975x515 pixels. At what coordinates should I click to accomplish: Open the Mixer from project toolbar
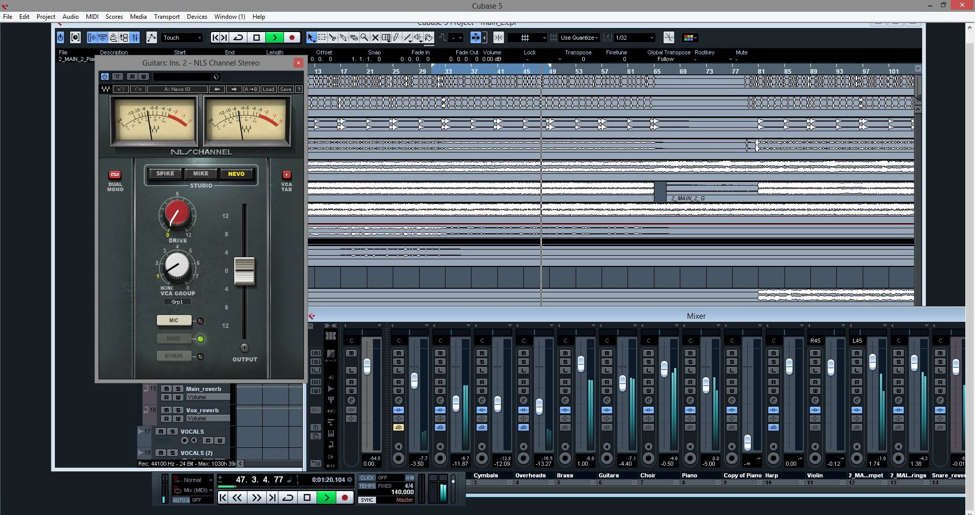135,38
